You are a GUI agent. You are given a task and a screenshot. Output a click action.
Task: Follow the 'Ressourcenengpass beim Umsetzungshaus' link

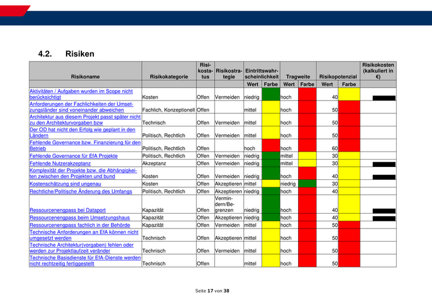click(x=80, y=218)
